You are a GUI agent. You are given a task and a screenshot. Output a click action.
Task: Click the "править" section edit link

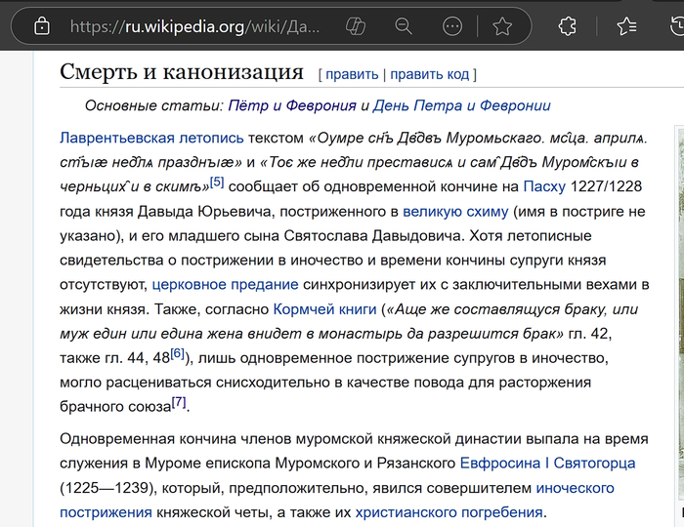point(352,74)
